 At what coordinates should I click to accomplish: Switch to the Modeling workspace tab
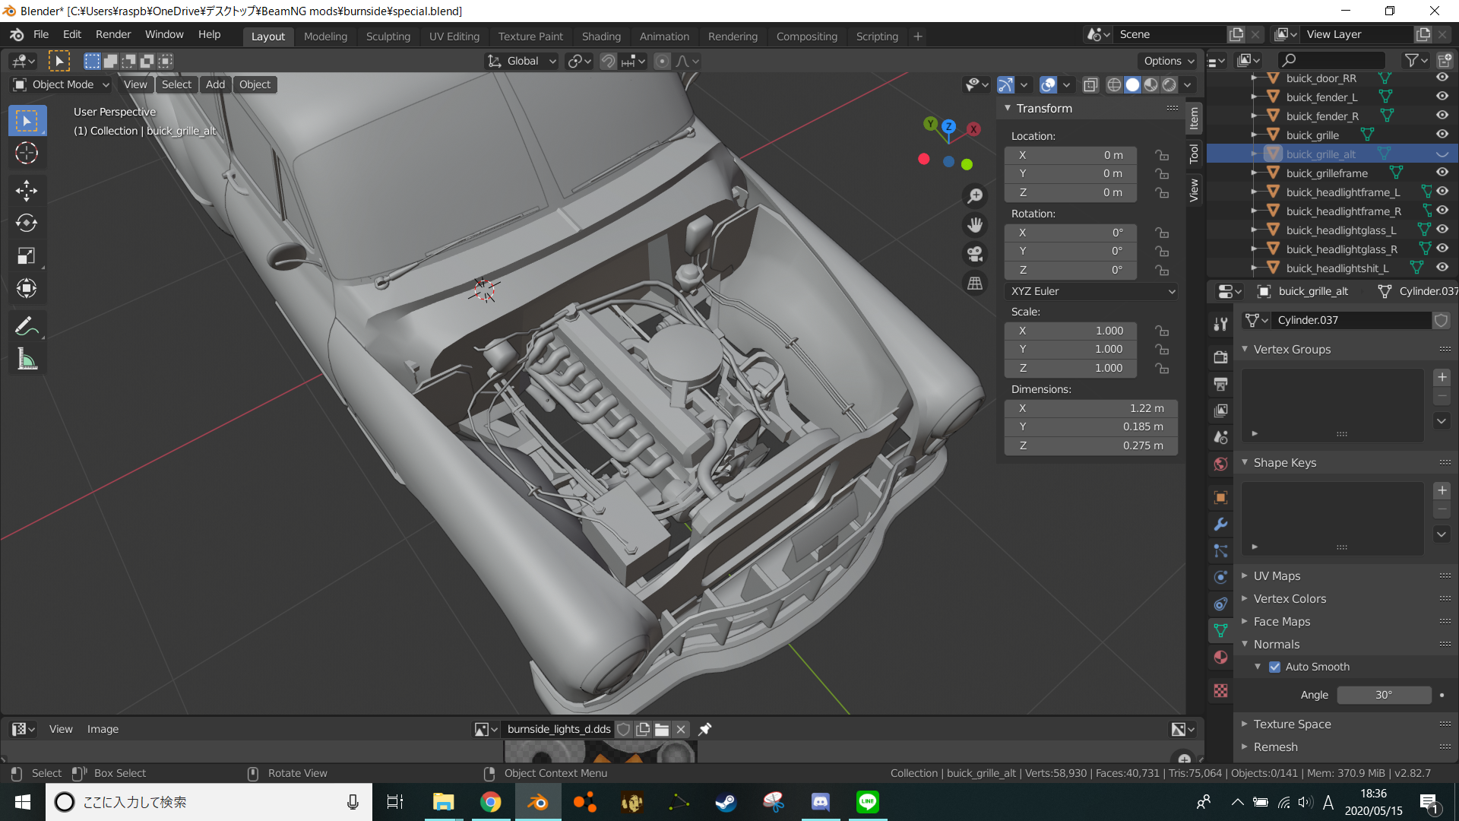coord(325,36)
